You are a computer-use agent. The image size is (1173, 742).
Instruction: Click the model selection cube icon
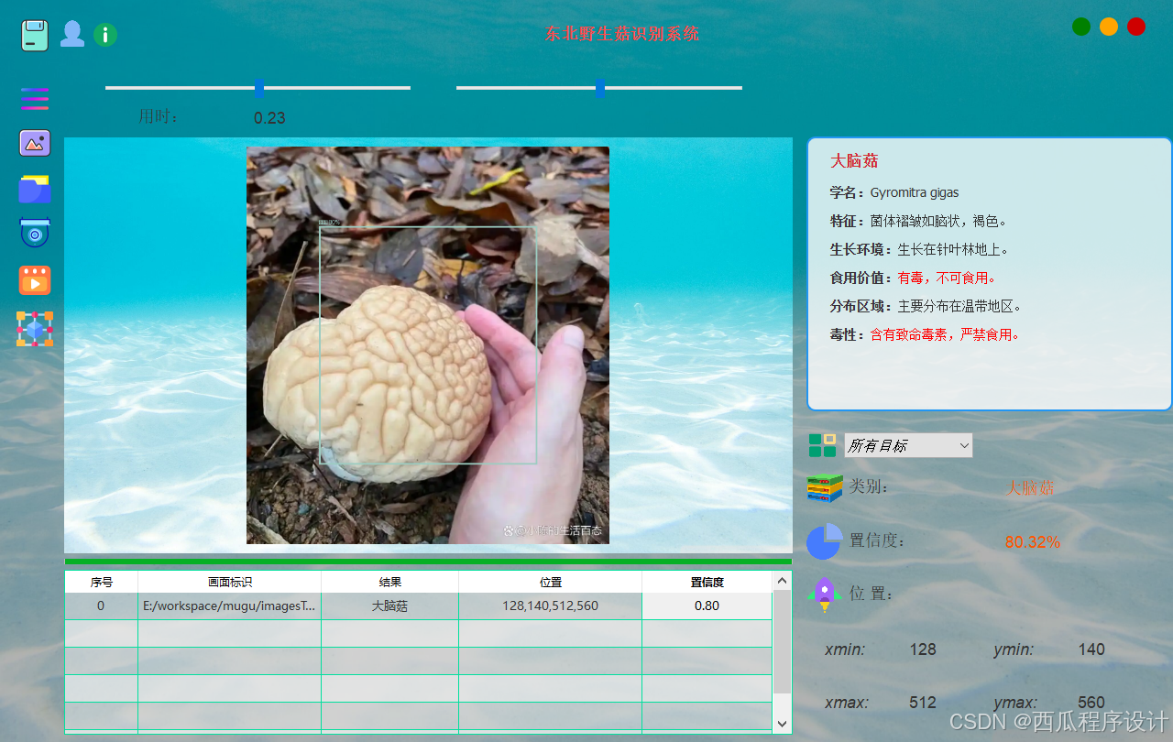[x=35, y=329]
